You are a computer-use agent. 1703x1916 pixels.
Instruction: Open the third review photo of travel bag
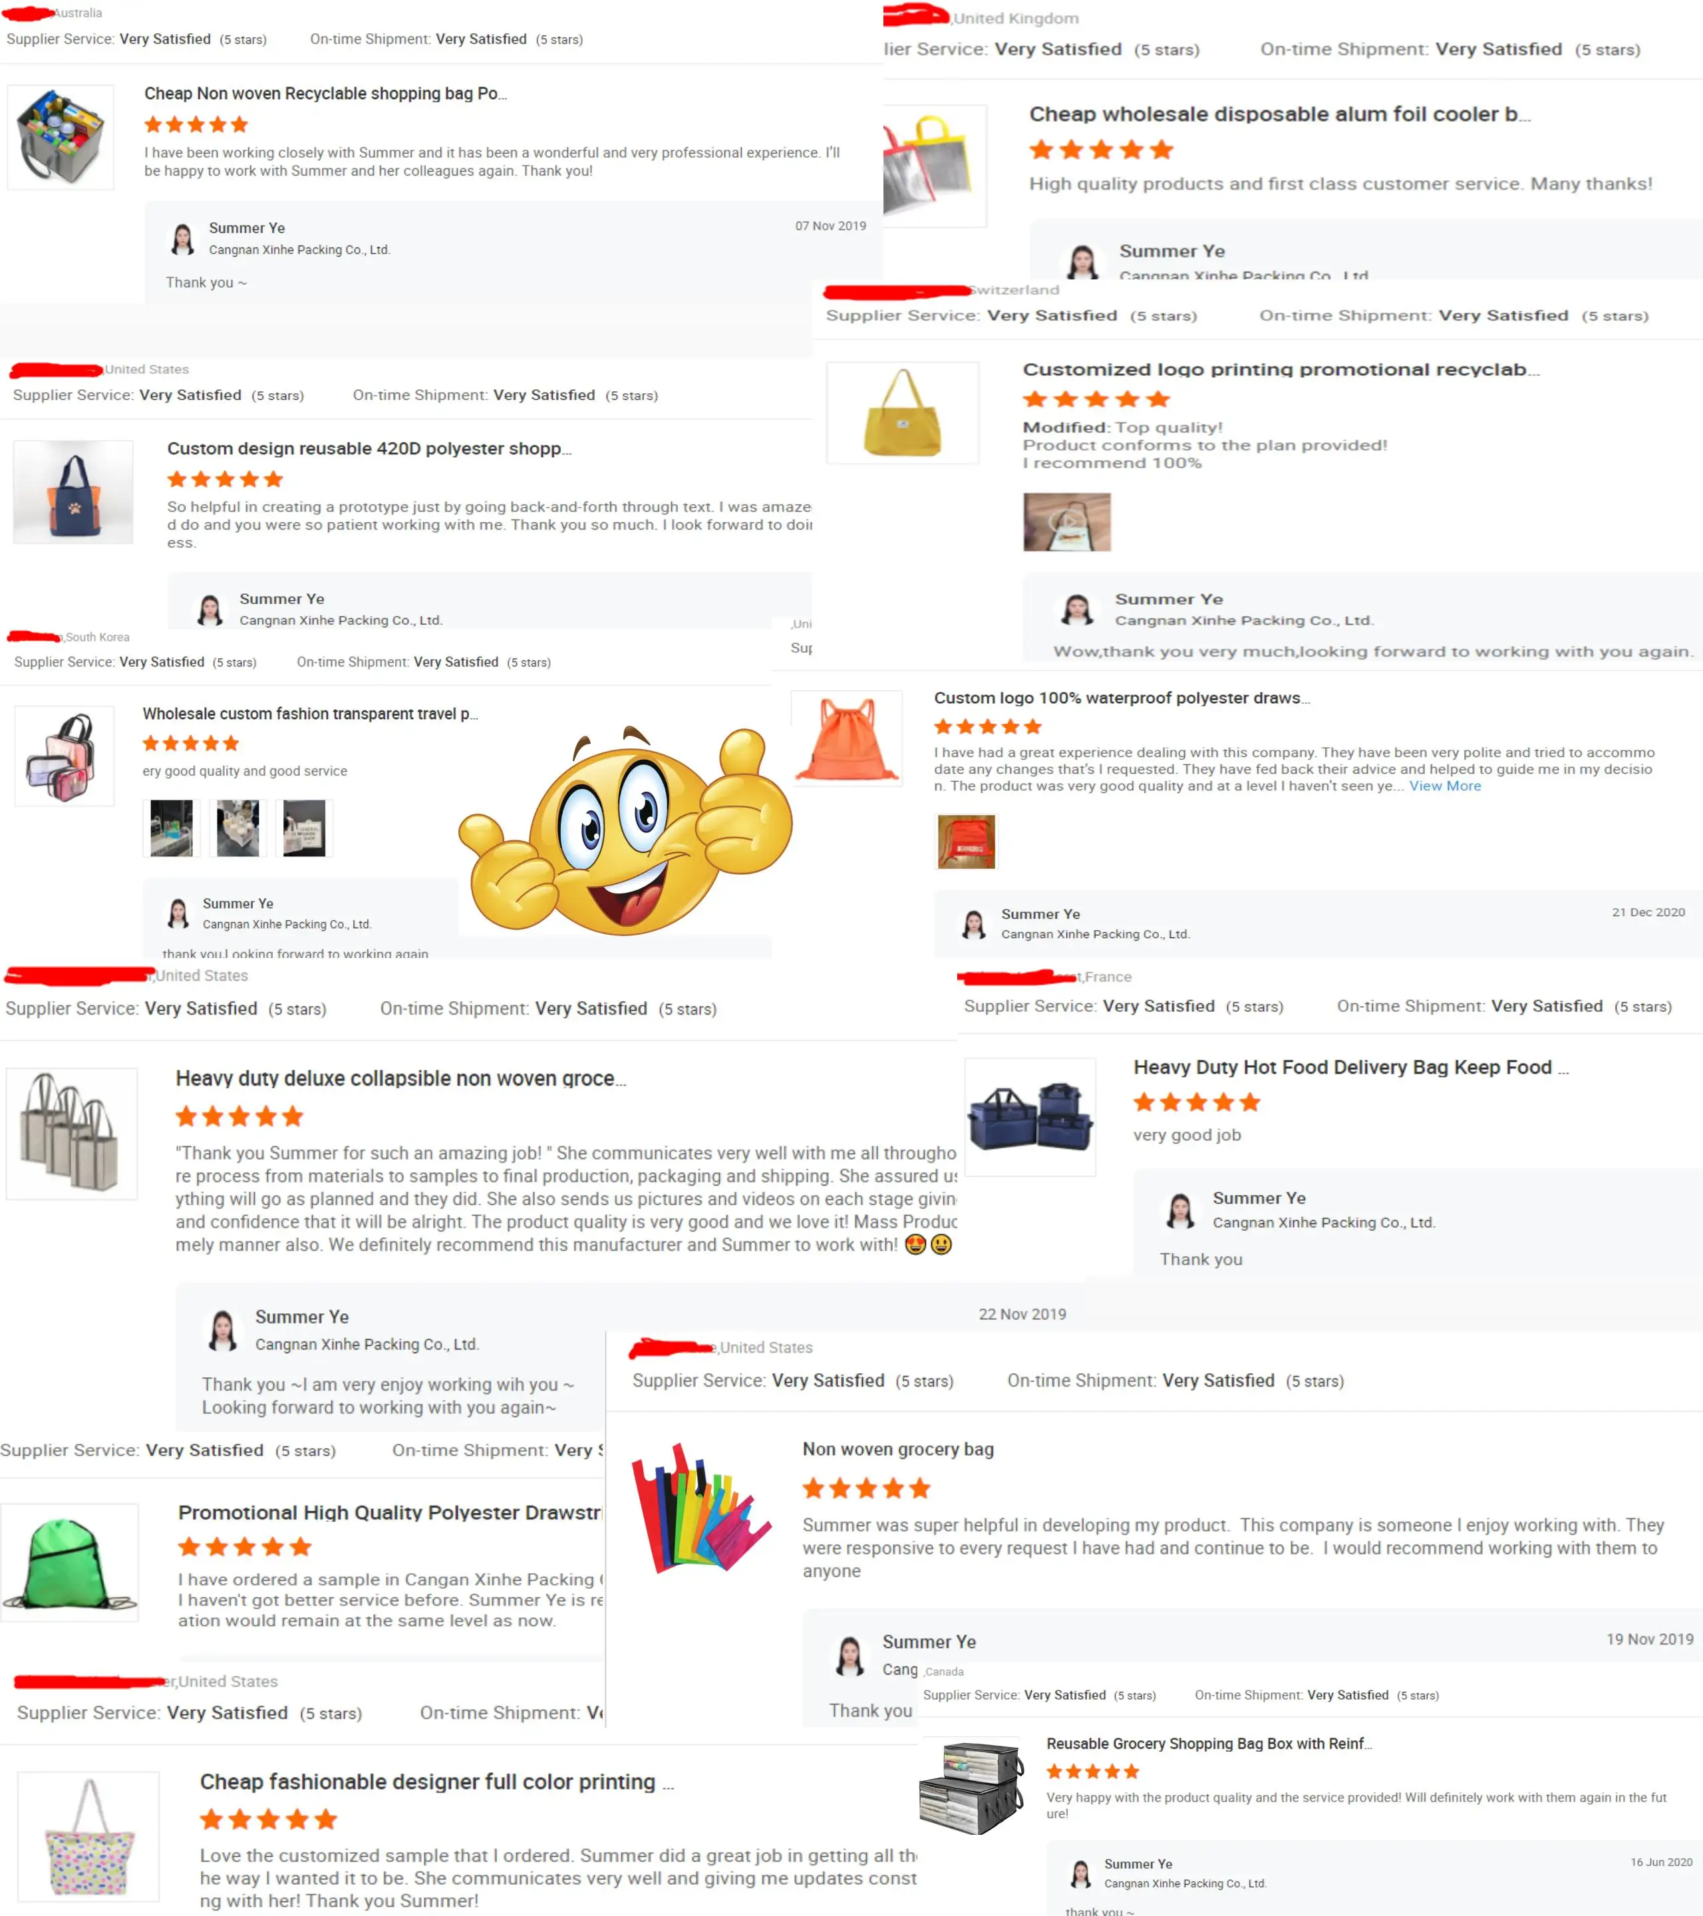305,828
